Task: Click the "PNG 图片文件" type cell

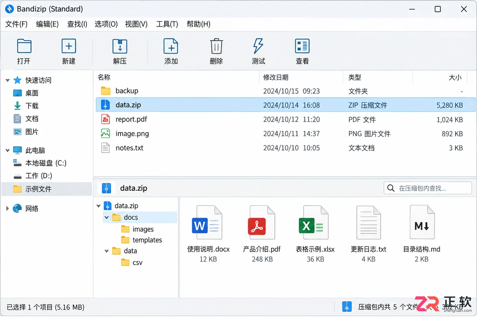Action: point(369,134)
